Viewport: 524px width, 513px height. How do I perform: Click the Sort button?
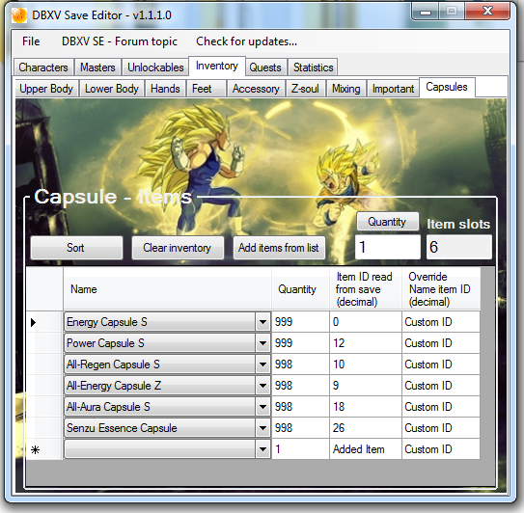pyautogui.click(x=76, y=248)
